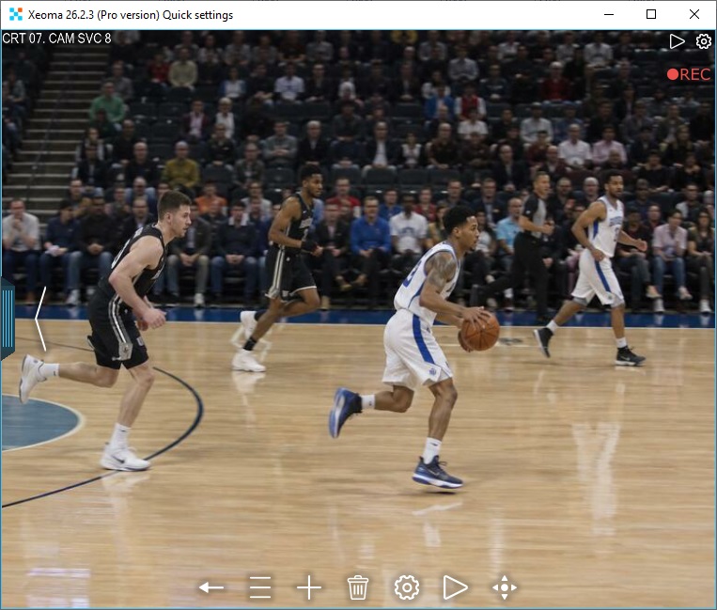Open archive playback from bottom toolbar

click(456, 587)
